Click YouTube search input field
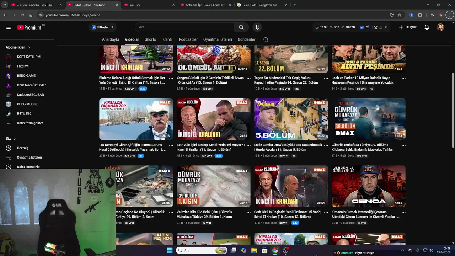This screenshot has height=256, width=455. coord(184,27)
